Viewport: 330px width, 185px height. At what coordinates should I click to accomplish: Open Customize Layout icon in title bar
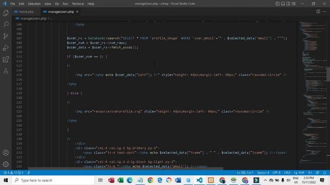click(293, 4)
